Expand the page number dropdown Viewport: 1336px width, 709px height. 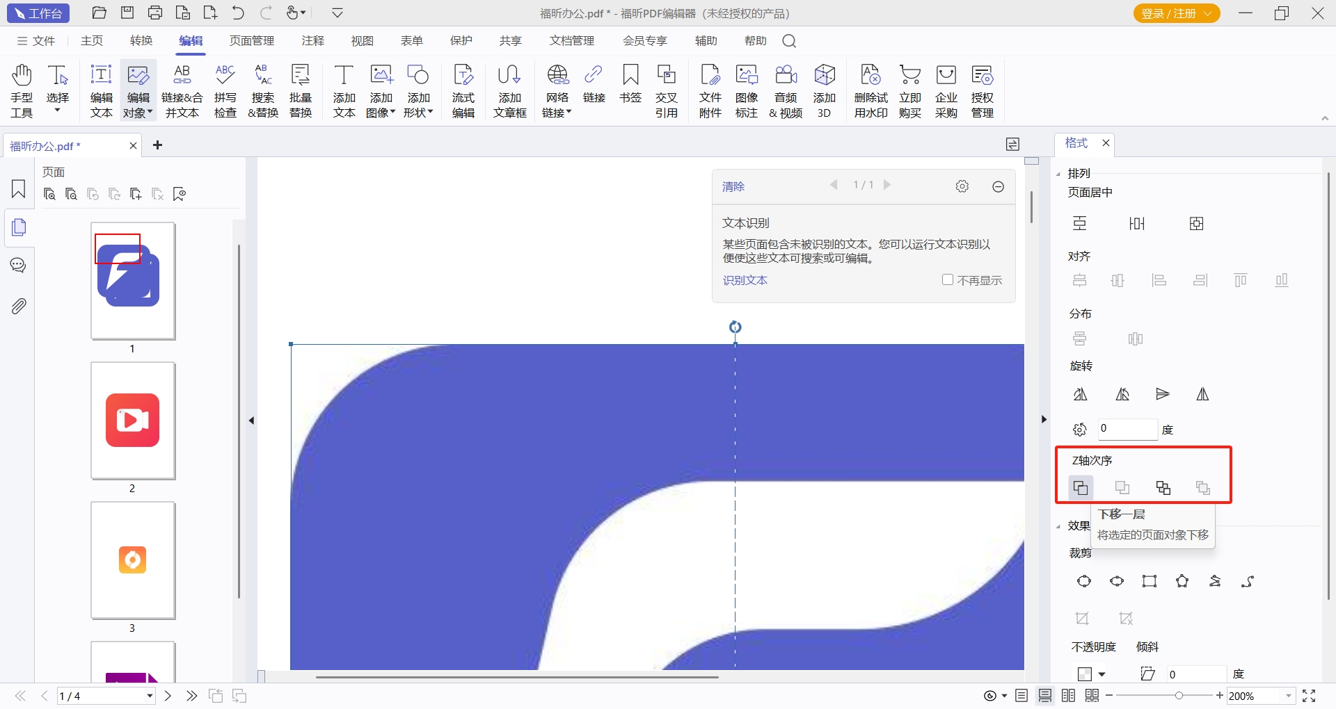tap(150, 696)
